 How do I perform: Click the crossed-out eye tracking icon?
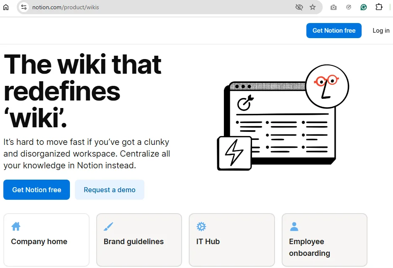[299, 7]
